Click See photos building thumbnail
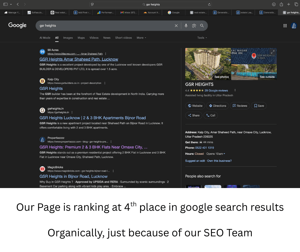300x252 pixels. [208, 64]
